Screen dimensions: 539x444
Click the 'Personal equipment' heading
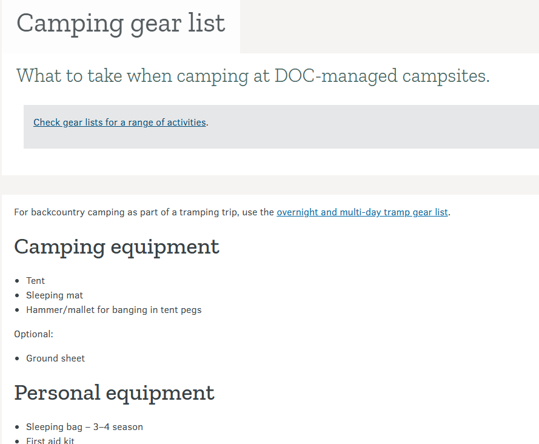coord(114,392)
